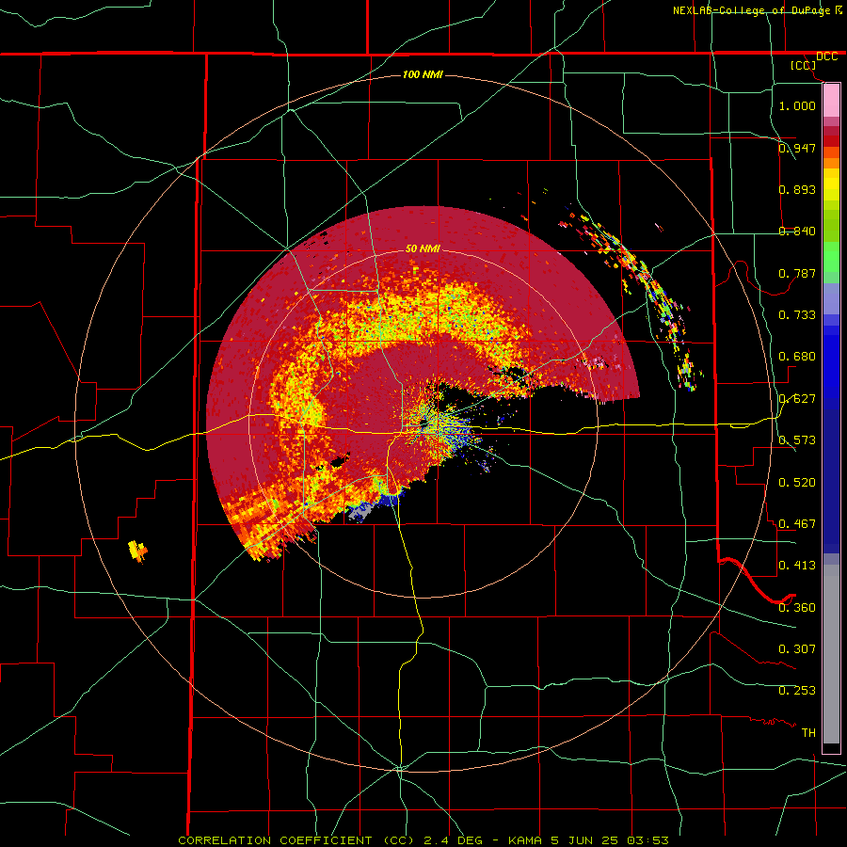
Task: Pick the pink swatch at top of color bar
Action: (x=831, y=100)
